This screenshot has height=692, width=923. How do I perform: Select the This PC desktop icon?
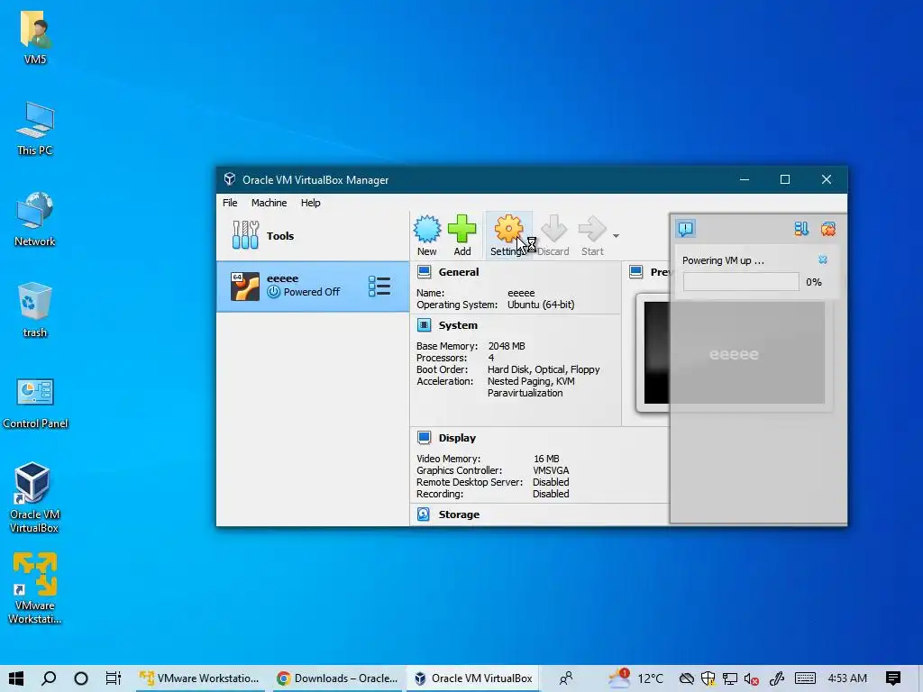[x=35, y=129]
